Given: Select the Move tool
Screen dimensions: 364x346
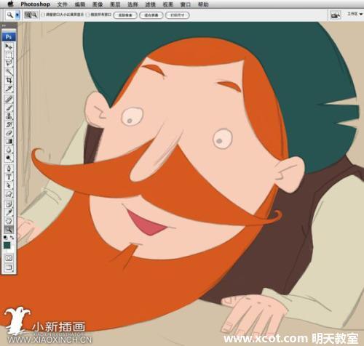Looking at the screenshot, I should click(9, 46).
